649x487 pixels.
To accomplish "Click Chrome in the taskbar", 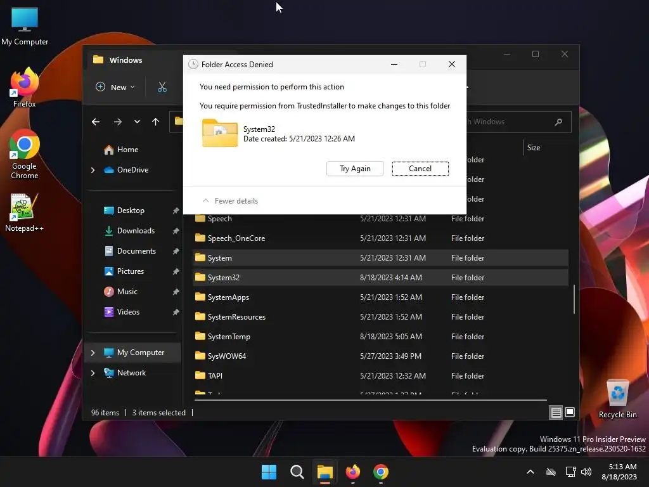I will pyautogui.click(x=381, y=472).
